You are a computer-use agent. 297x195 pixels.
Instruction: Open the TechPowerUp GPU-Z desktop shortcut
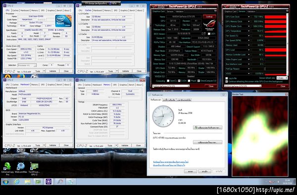coord(34,168)
